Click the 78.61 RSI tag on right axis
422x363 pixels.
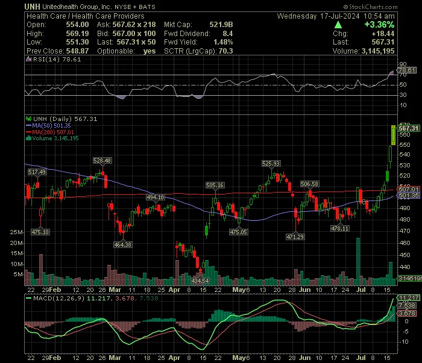[407, 70]
